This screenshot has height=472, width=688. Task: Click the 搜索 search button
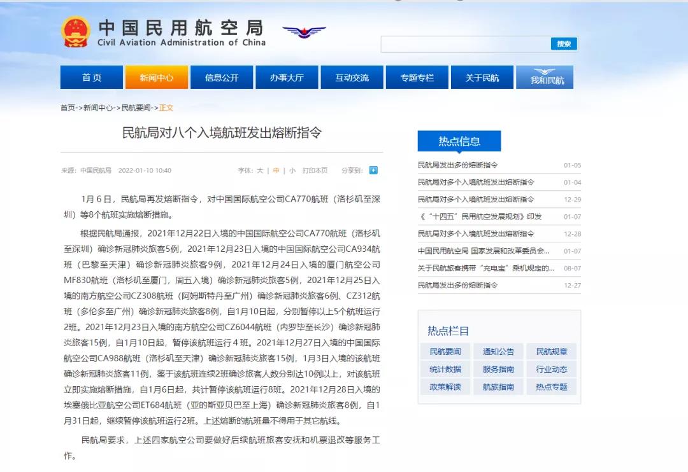563,44
